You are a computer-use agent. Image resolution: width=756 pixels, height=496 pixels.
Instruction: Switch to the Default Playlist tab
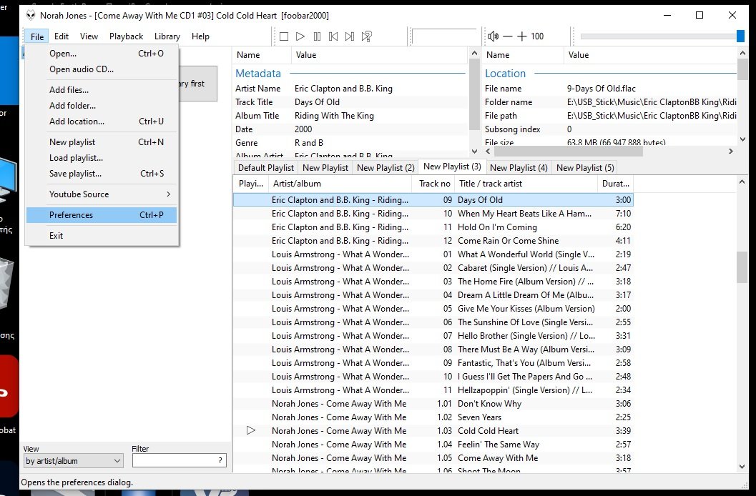click(x=265, y=167)
